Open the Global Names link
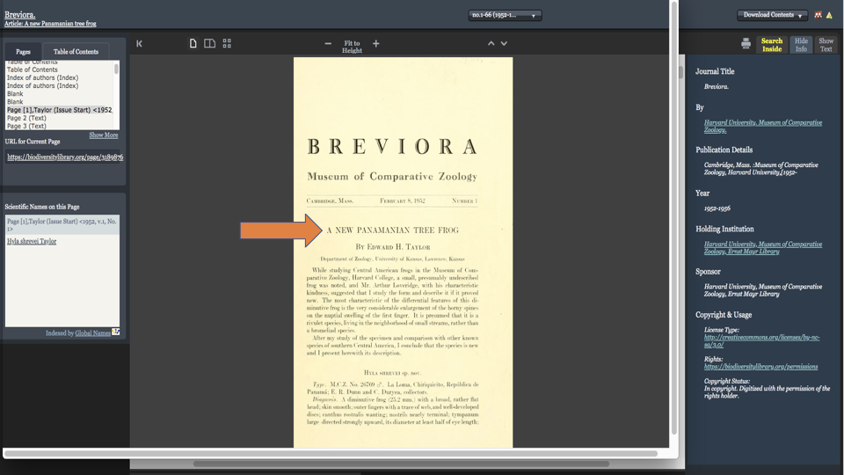 point(92,333)
